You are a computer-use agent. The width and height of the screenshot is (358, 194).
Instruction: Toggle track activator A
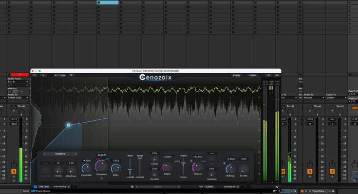[310, 171]
